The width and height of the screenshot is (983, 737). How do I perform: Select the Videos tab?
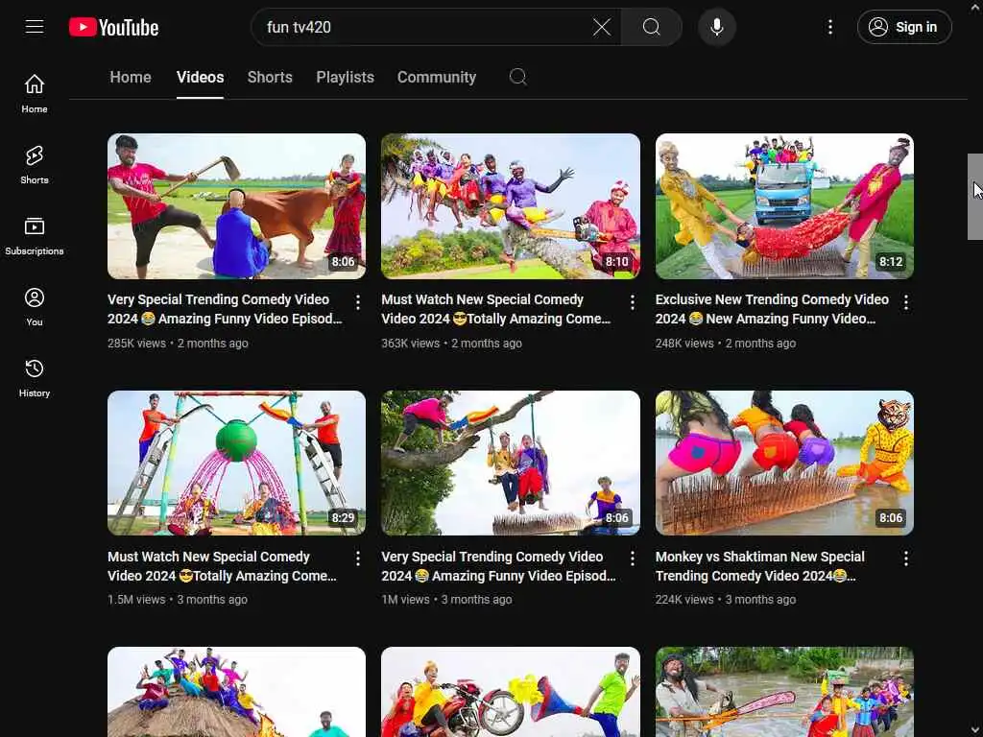[x=200, y=77]
